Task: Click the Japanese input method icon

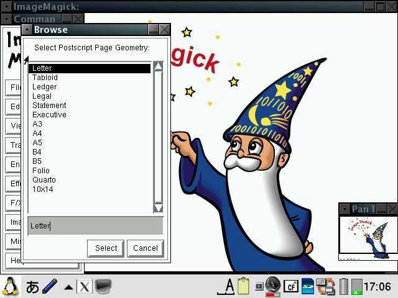Action: click(32, 286)
